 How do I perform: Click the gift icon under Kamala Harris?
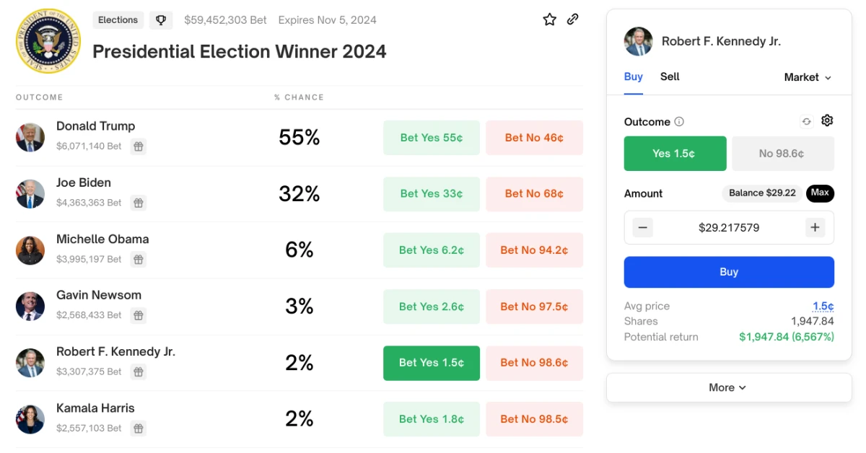pos(139,428)
